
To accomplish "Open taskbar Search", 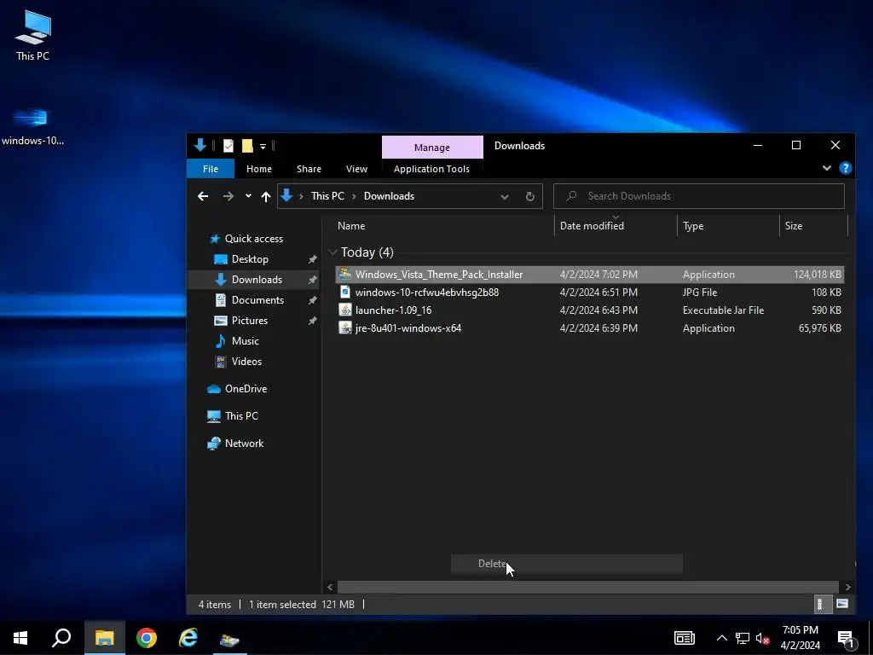I will point(61,638).
